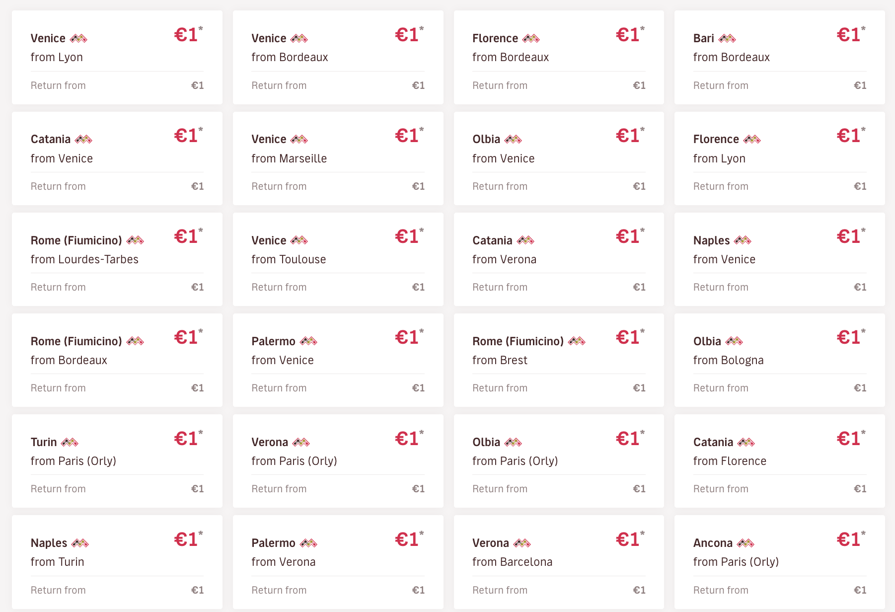Viewport: 895px width, 612px height.
Task: Click €1 price on Florence from Lyon card
Action: point(848,136)
